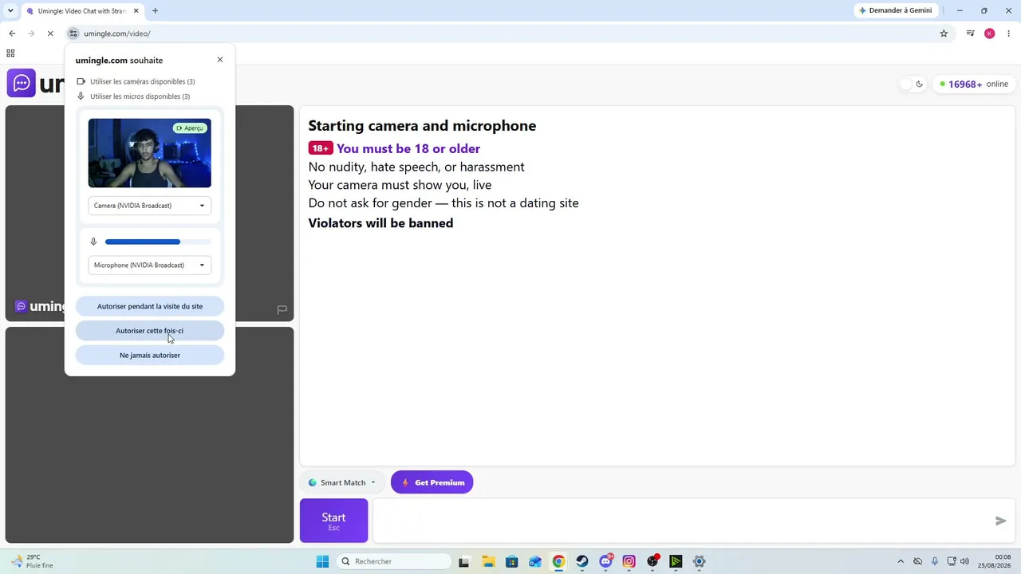Click 'Utiliser les caméras disponibles (3)' text
Image resolution: width=1021 pixels, height=574 pixels.
pos(143,81)
